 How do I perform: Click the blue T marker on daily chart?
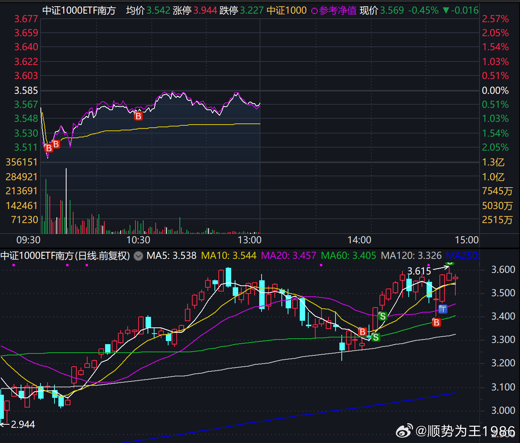tap(443, 309)
